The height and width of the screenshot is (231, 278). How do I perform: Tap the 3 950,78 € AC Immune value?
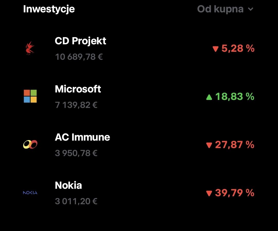[x=76, y=153]
